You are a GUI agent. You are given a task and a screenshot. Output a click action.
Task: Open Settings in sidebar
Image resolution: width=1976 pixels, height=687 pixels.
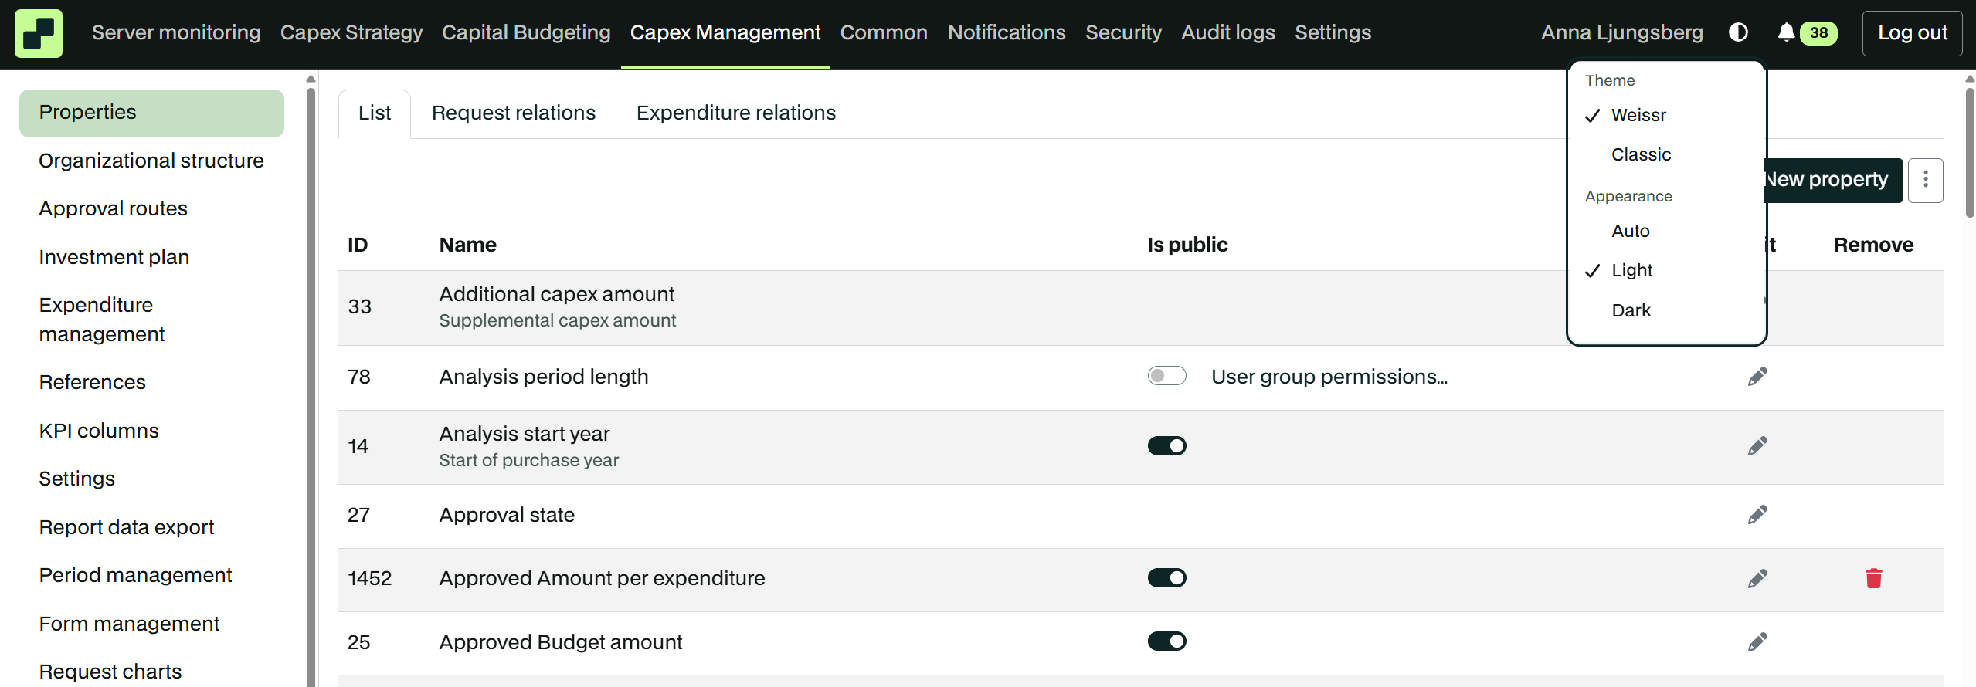click(x=76, y=479)
